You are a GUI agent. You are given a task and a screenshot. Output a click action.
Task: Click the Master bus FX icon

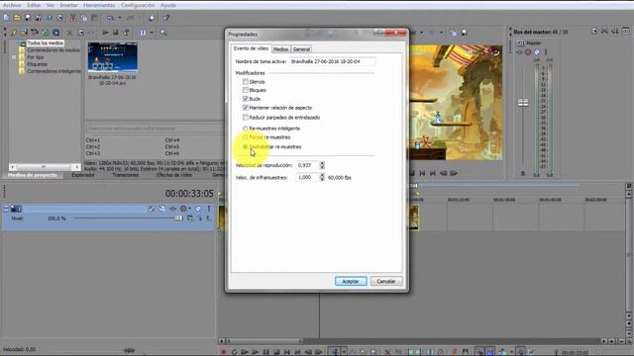coord(520,51)
